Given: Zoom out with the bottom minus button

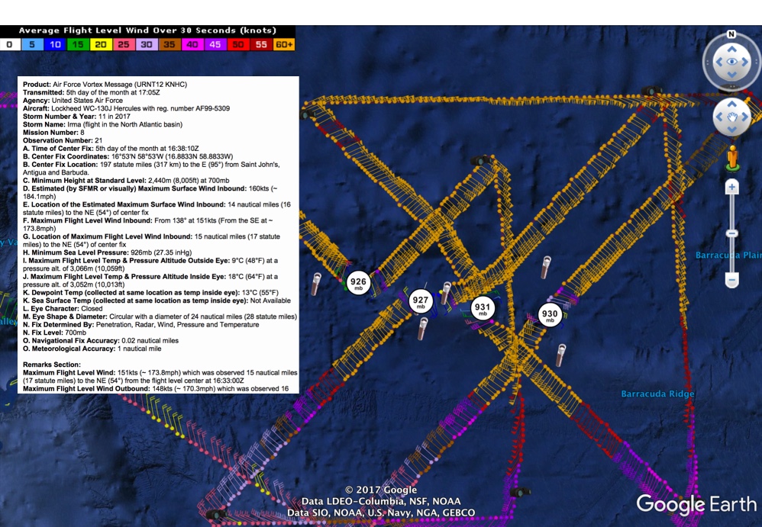Looking at the screenshot, I should (x=732, y=281).
